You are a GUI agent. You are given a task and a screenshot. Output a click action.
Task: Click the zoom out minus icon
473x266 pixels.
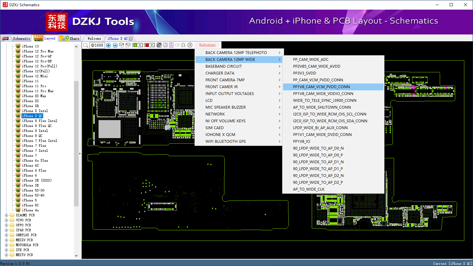(115, 45)
